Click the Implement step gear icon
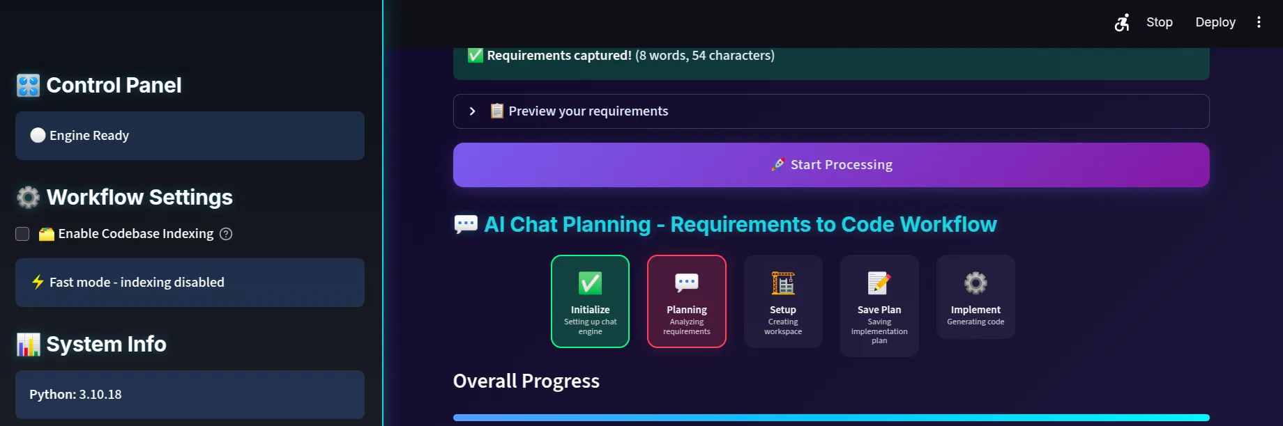 click(x=975, y=283)
